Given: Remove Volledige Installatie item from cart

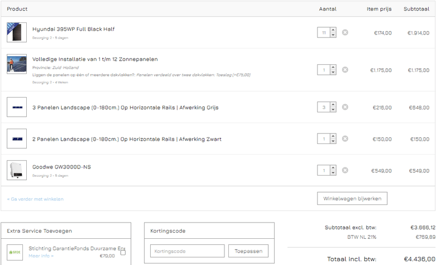Looking at the screenshot, I should coord(345,70).
